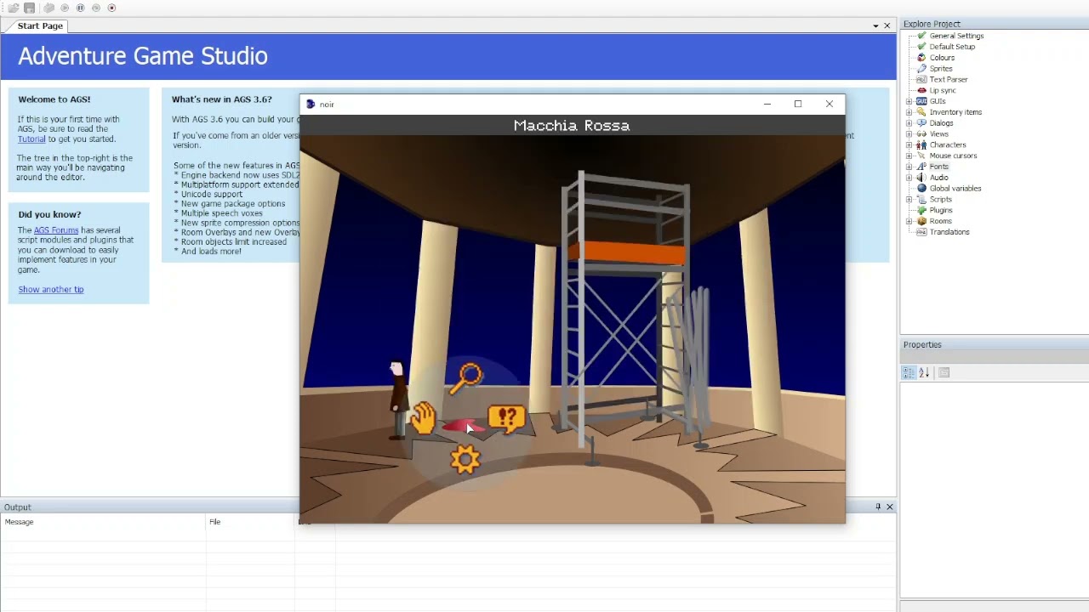Click the noir window app icon

pyautogui.click(x=311, y=105)
